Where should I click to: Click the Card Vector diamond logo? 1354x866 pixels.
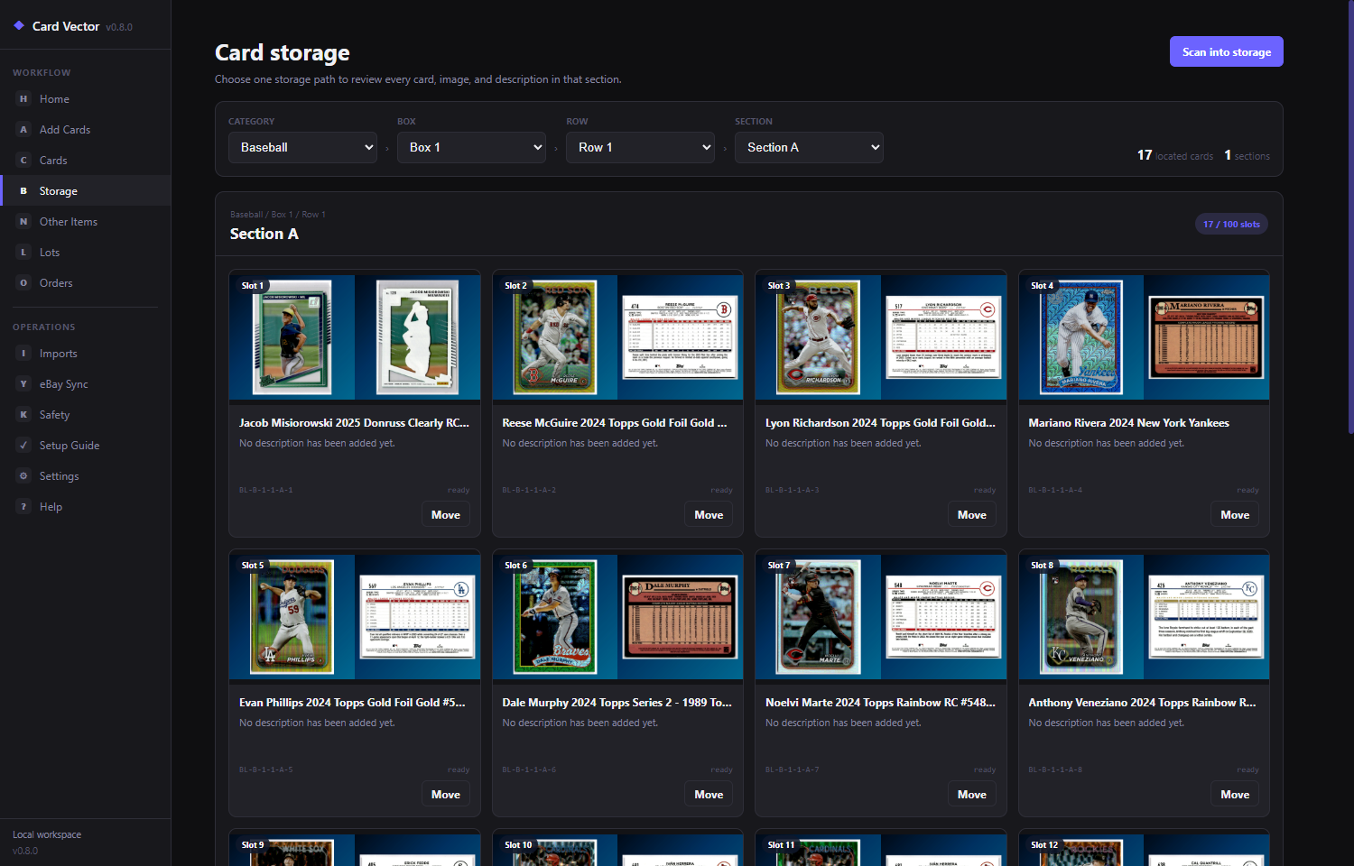click(19, 25)
